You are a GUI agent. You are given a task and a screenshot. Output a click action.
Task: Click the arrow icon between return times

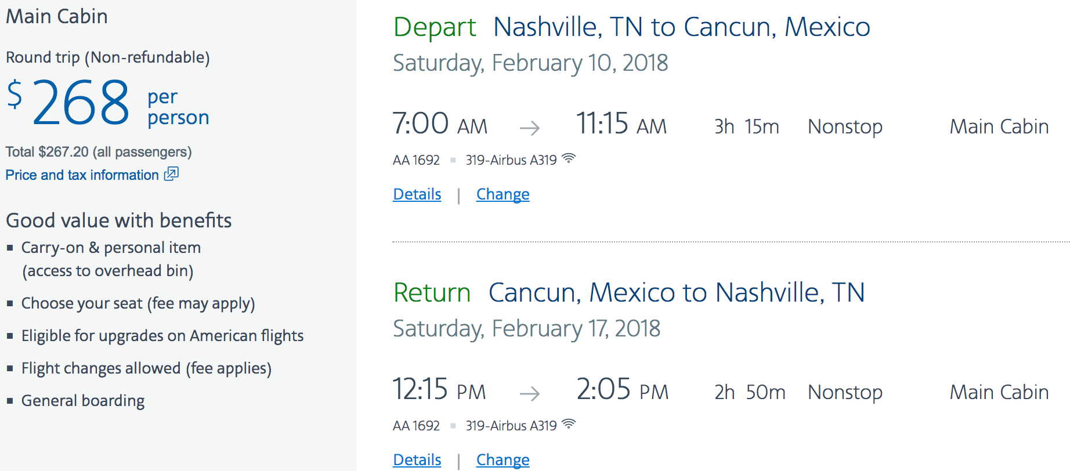(x=529, y=394)
